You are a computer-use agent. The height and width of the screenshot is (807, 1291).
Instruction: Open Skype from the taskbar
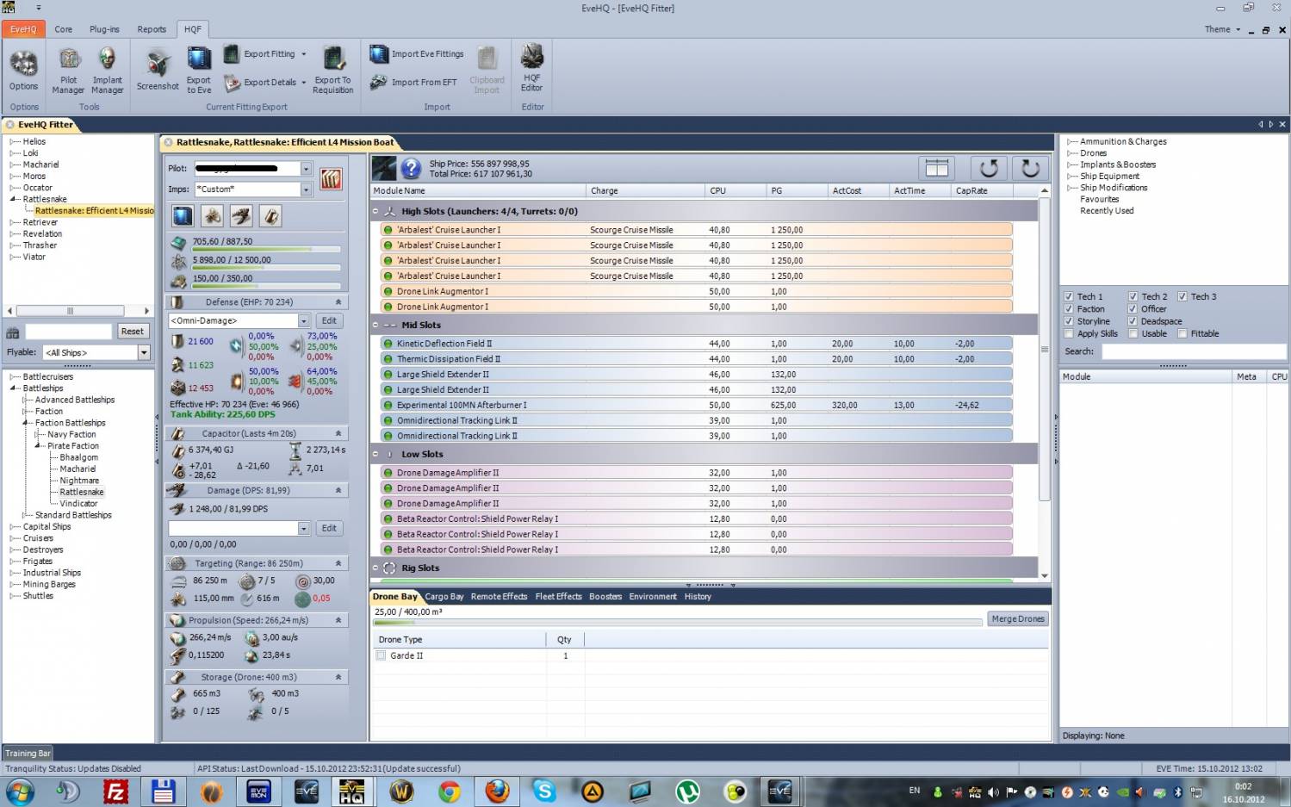coord(544,791)
